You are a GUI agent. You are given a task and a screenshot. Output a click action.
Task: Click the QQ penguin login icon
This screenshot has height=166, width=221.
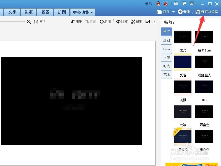pyautogui.click(x=157, y=4)
